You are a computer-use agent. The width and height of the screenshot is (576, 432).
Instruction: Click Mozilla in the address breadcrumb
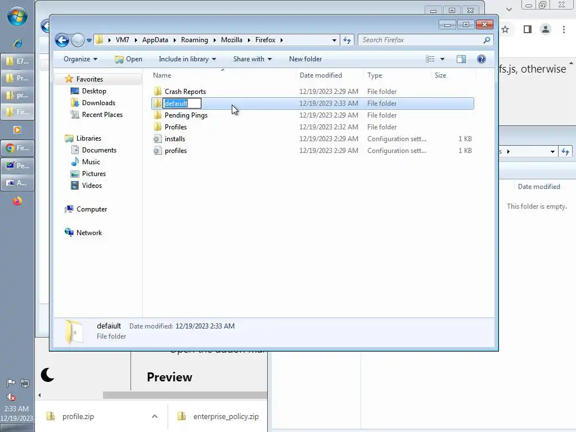click(x=231, y=40)
